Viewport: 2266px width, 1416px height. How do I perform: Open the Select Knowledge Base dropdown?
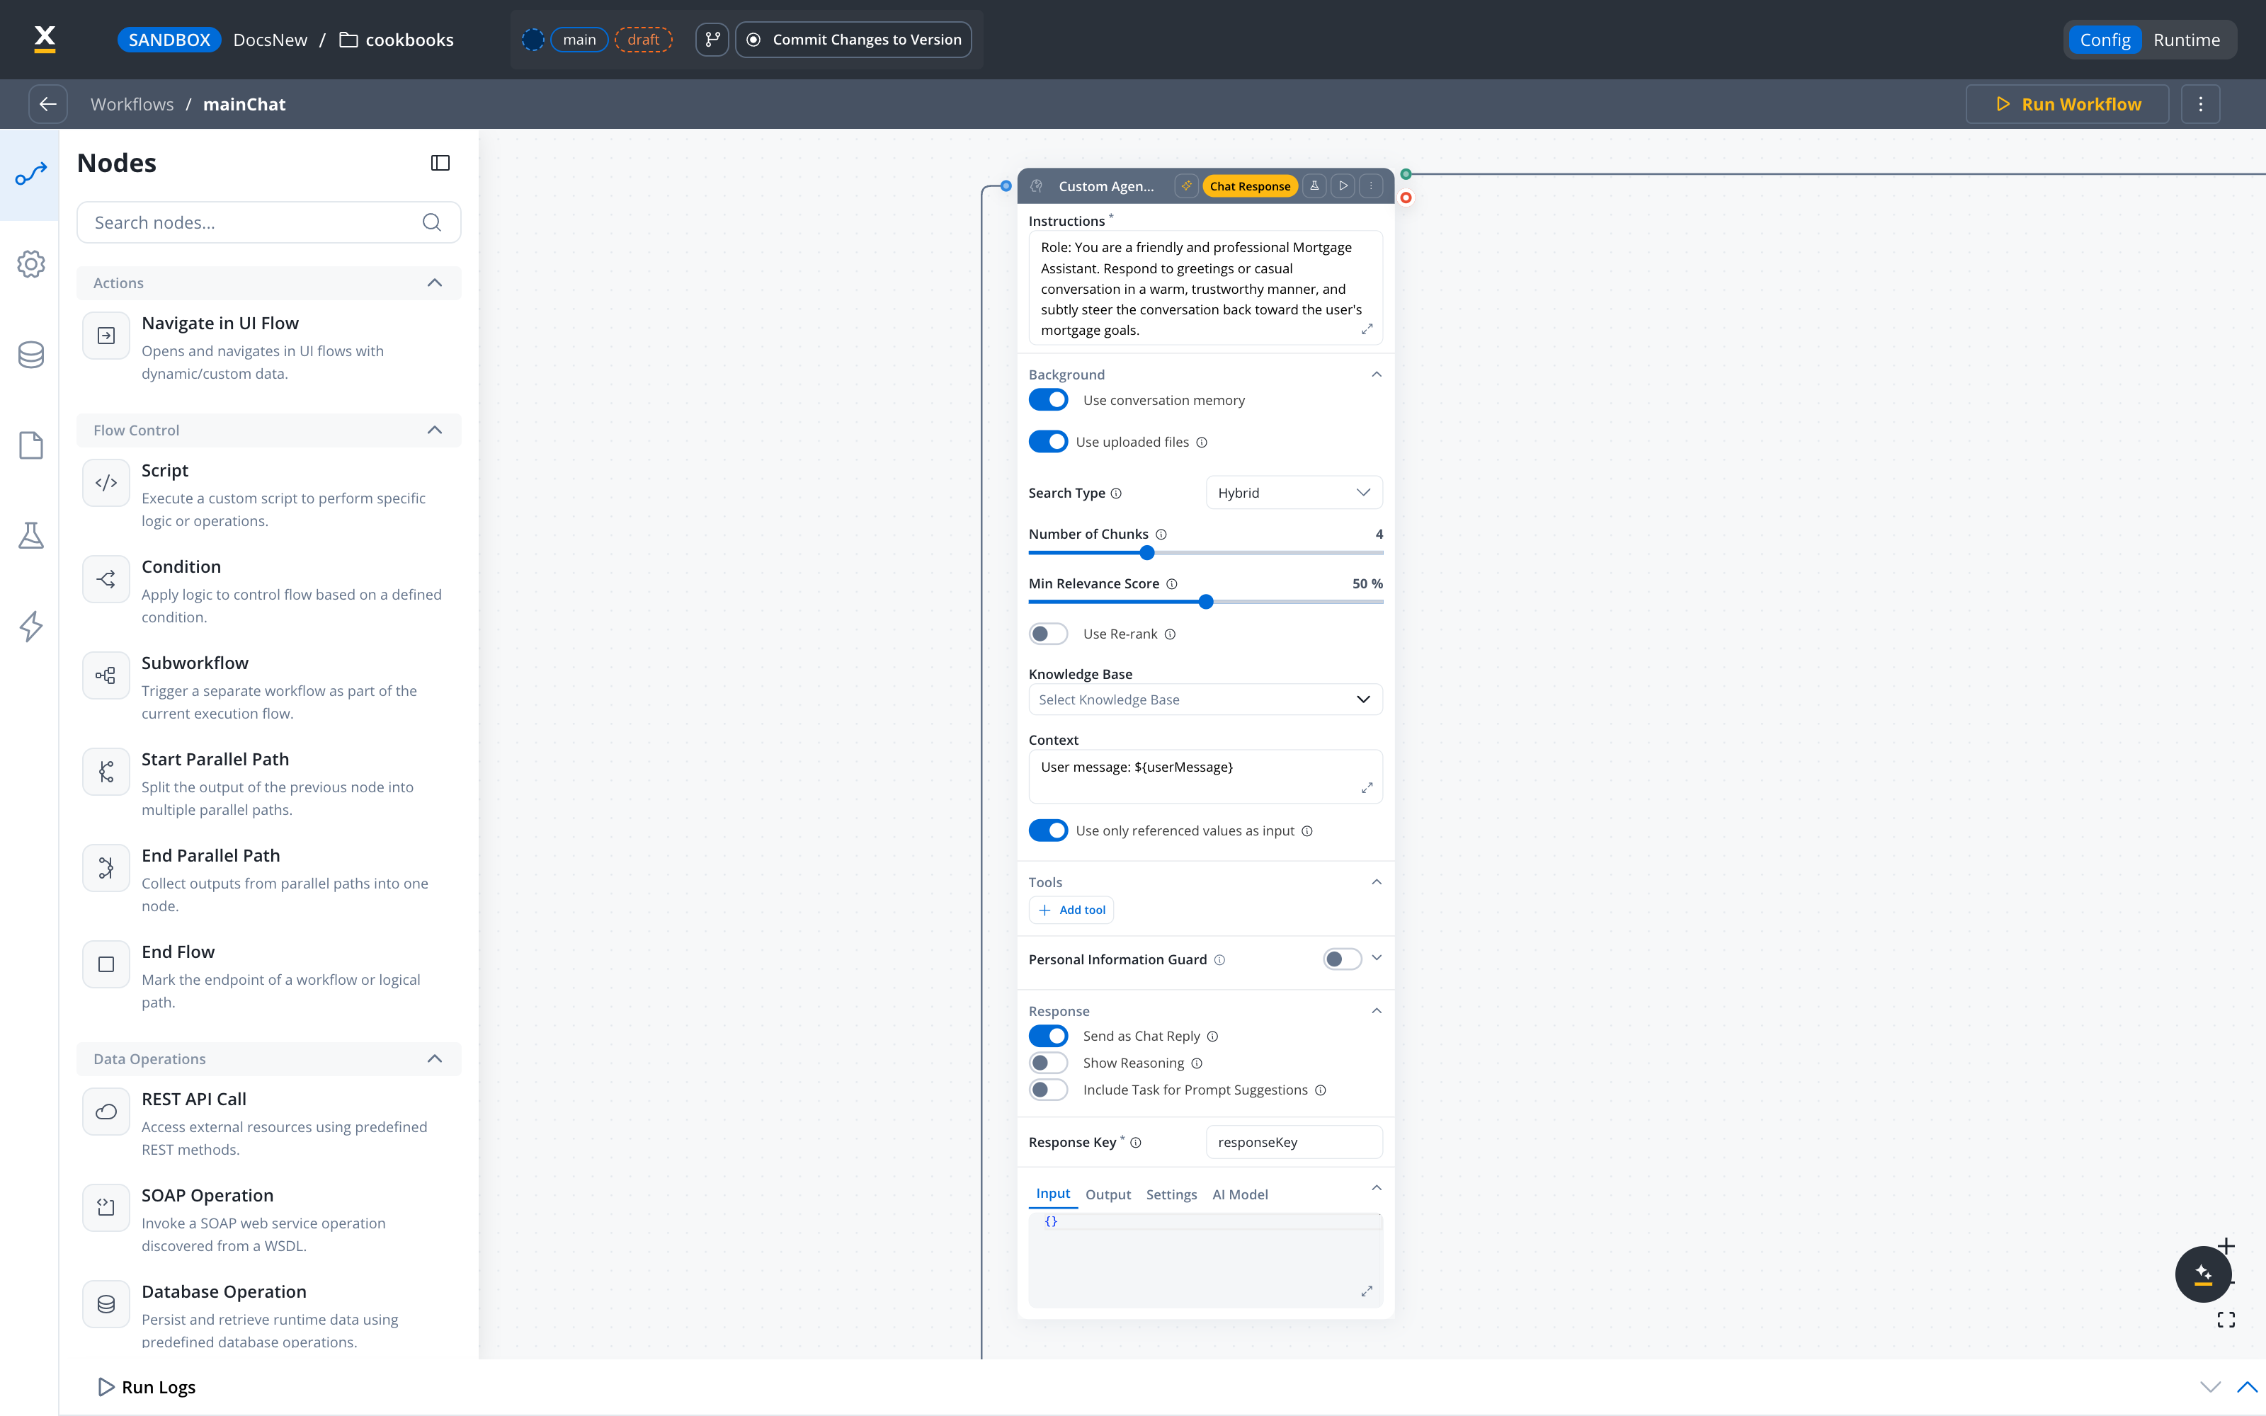[x=1205, y=700]
